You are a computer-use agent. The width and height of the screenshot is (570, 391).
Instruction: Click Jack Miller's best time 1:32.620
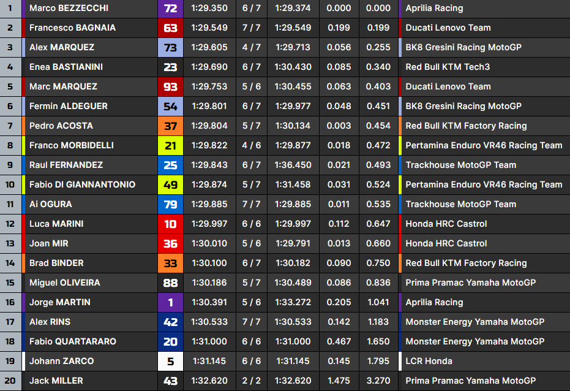[x=209, y=381]
